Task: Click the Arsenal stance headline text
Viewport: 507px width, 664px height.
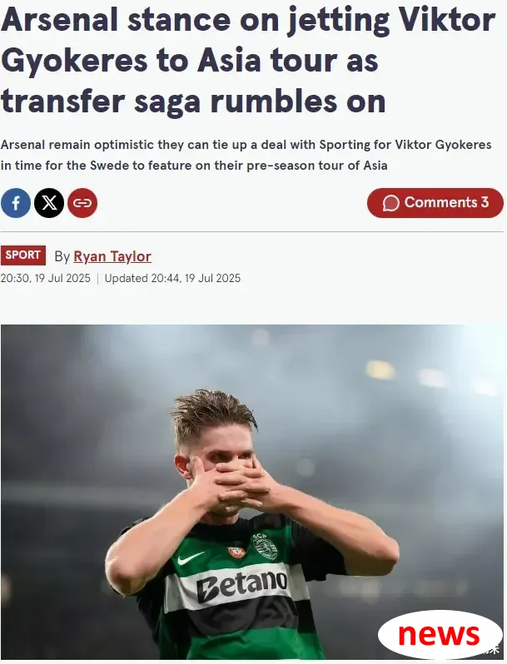Action: 248,60
